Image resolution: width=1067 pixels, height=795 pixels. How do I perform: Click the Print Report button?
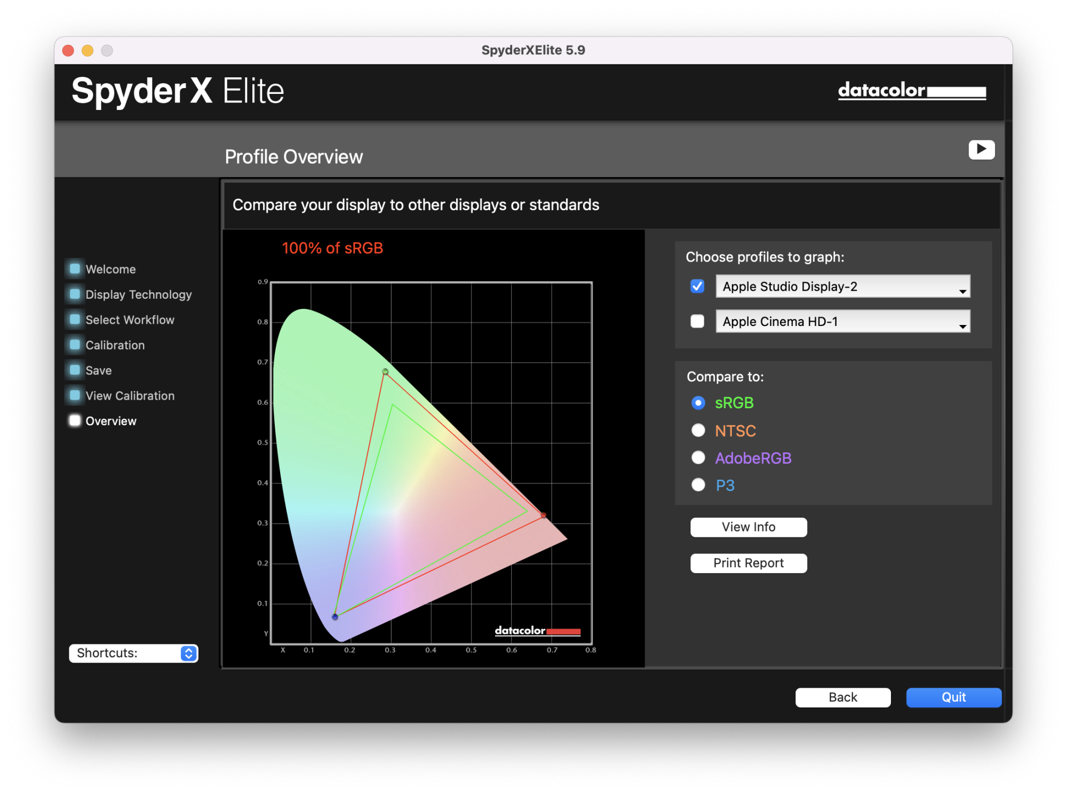coord(748,563)
